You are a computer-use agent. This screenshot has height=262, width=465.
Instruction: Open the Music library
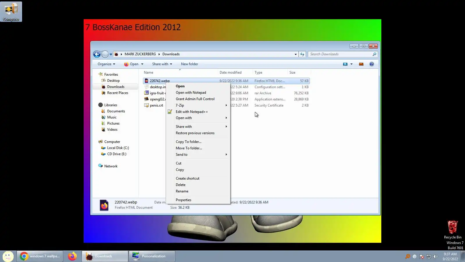[x=112, y=117]
